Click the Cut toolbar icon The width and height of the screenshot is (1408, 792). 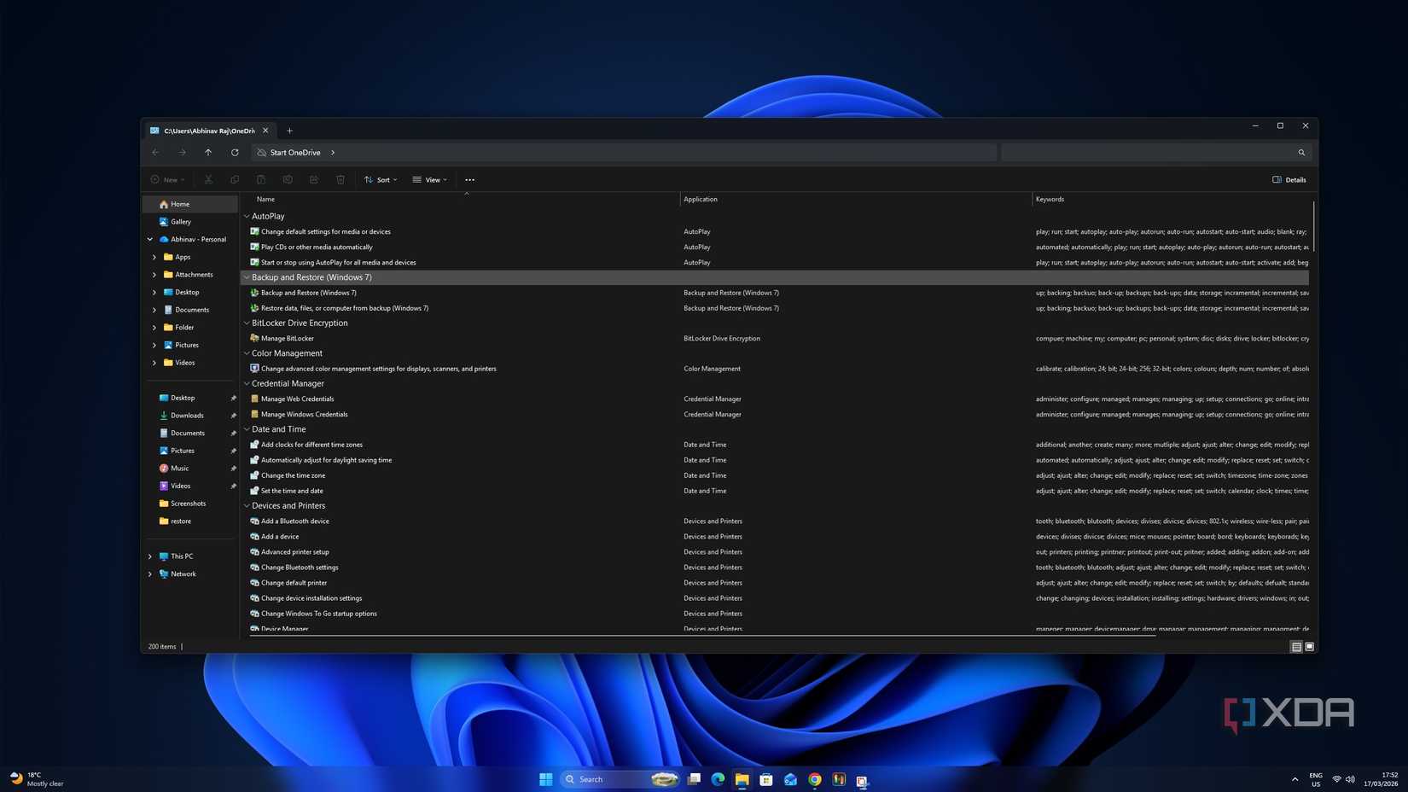coord(208,180)
